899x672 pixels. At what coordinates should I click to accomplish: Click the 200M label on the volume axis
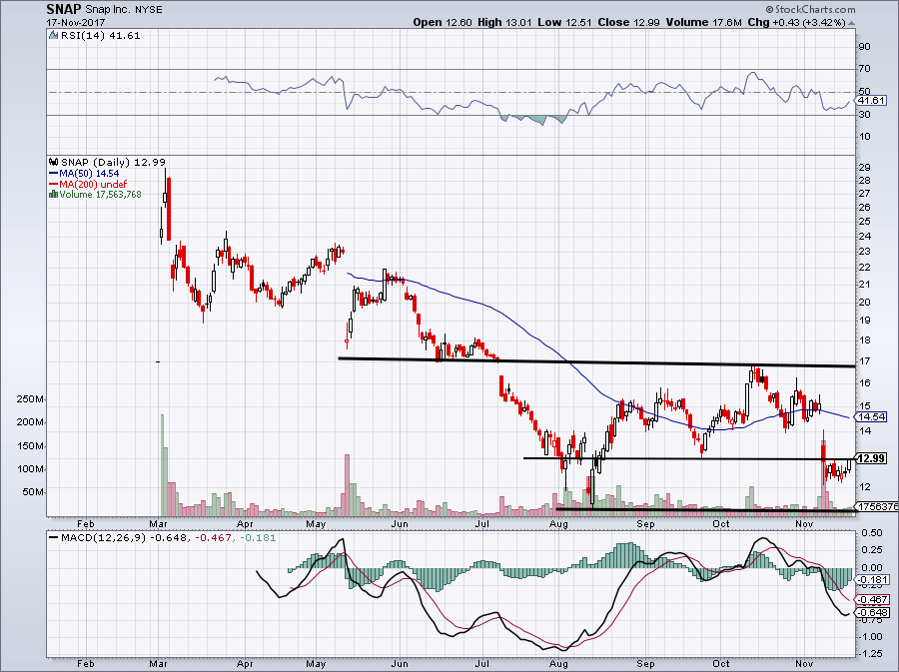[x=30, y=422]
